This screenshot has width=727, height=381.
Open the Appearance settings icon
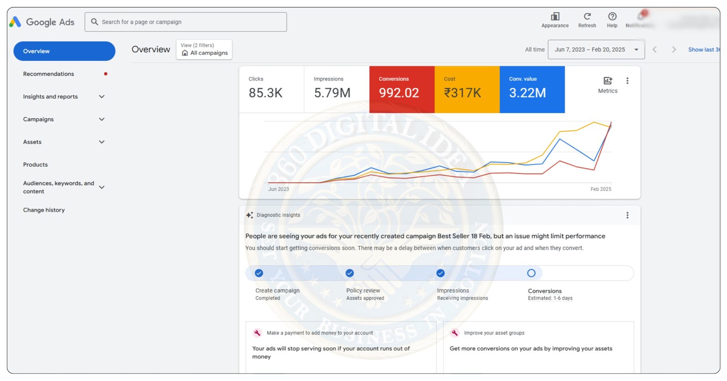[555, 17]
